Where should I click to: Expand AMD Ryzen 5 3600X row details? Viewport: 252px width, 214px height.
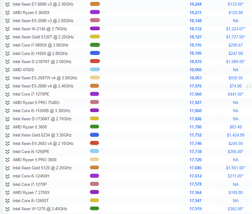(7, 12)
